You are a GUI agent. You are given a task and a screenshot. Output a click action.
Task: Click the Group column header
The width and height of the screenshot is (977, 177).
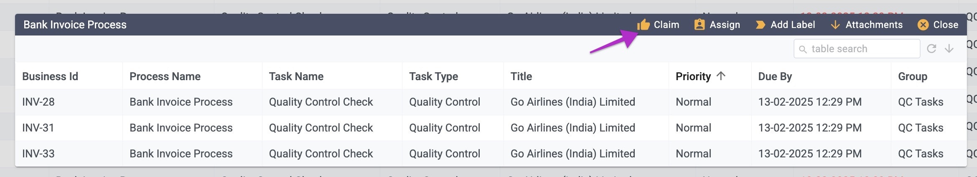913,76
